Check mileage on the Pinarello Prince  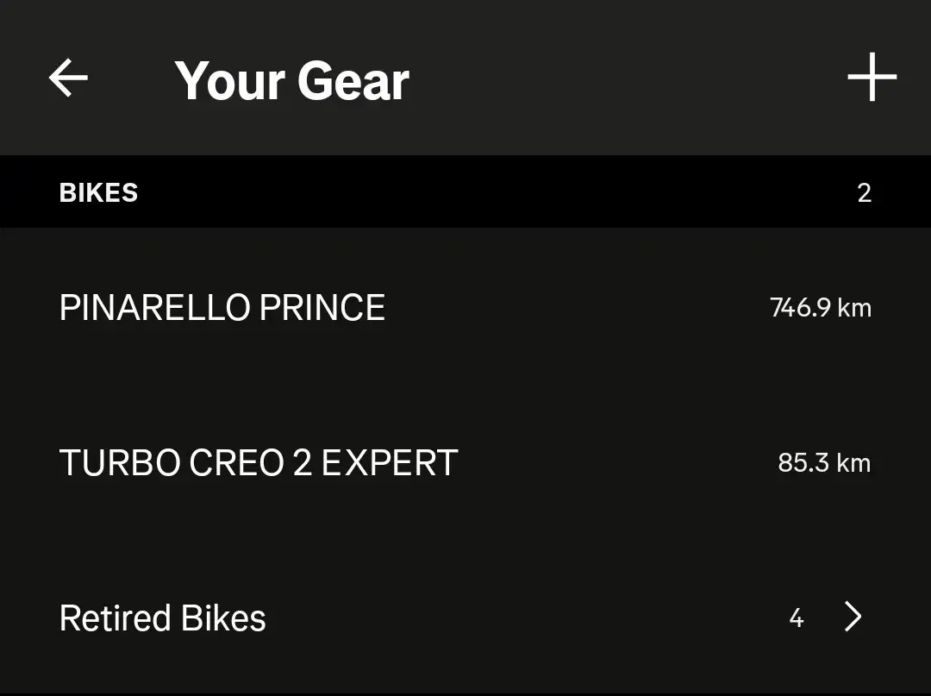pyautogui.click(x=820, y=308)
